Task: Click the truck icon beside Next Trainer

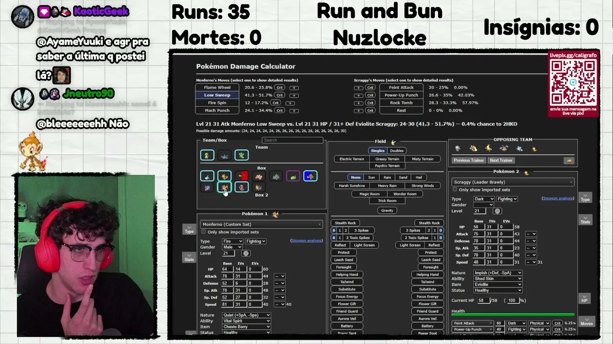Action: click(x=568, y=161)
